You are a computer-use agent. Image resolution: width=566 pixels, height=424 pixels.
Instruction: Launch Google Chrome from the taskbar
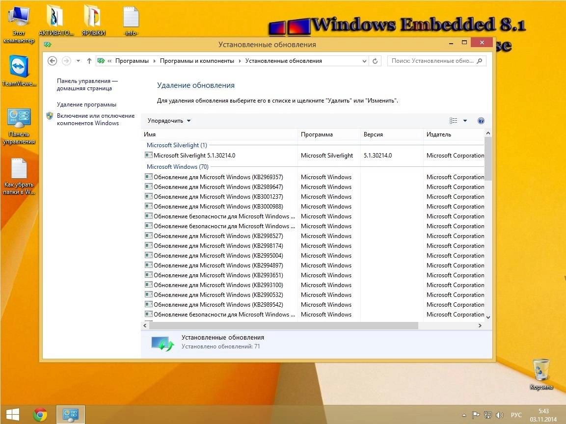coord(40,415)
